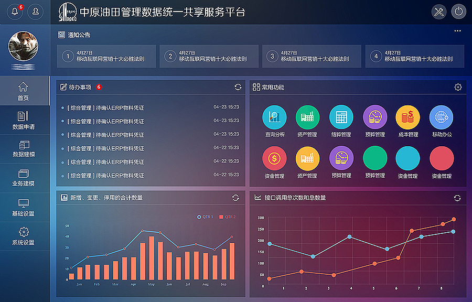Viewport: 472px width, 302px height.
Task: Click the user profile avatar
Action: [24, 46]
